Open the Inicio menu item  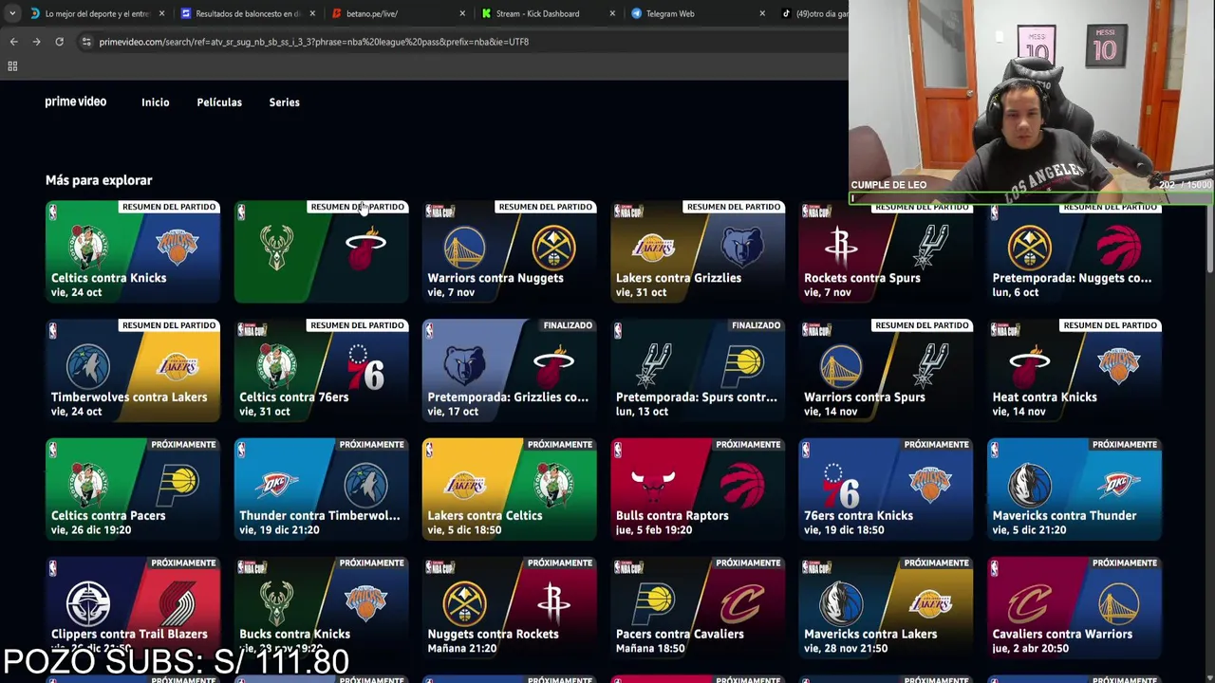156,102
